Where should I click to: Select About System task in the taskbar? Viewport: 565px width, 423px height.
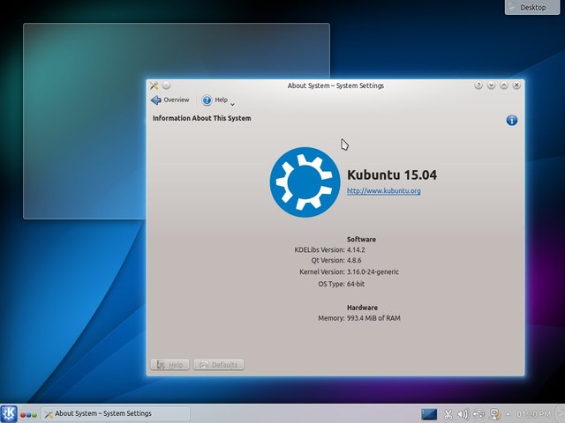point(116,413)
